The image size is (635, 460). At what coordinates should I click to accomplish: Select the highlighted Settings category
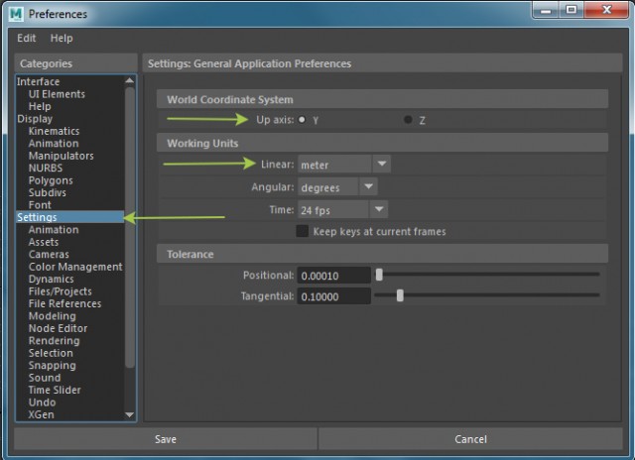click(70, 217)
